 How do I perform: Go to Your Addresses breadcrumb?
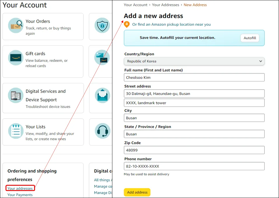pos(165,5)
